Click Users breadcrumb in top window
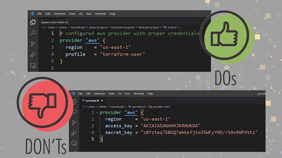The height and width of the screenshot is (158, 282). coord(51,27)
